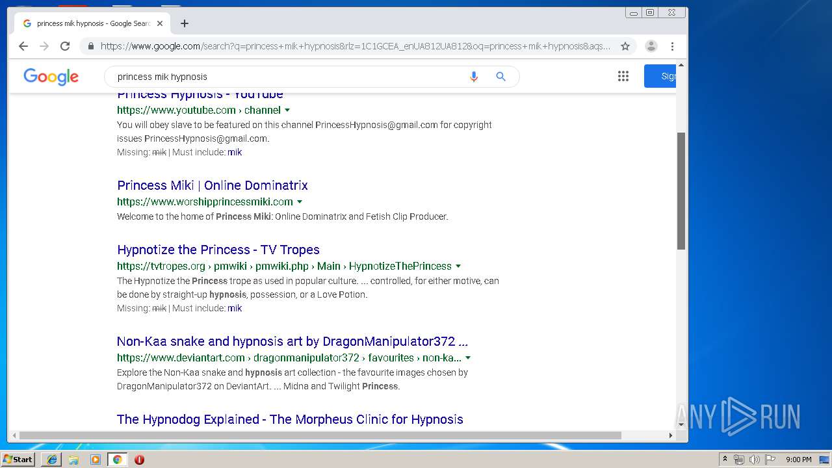Close the princess mik hypnosis tab
832x468 pixels.
click(x=160, y=23)
